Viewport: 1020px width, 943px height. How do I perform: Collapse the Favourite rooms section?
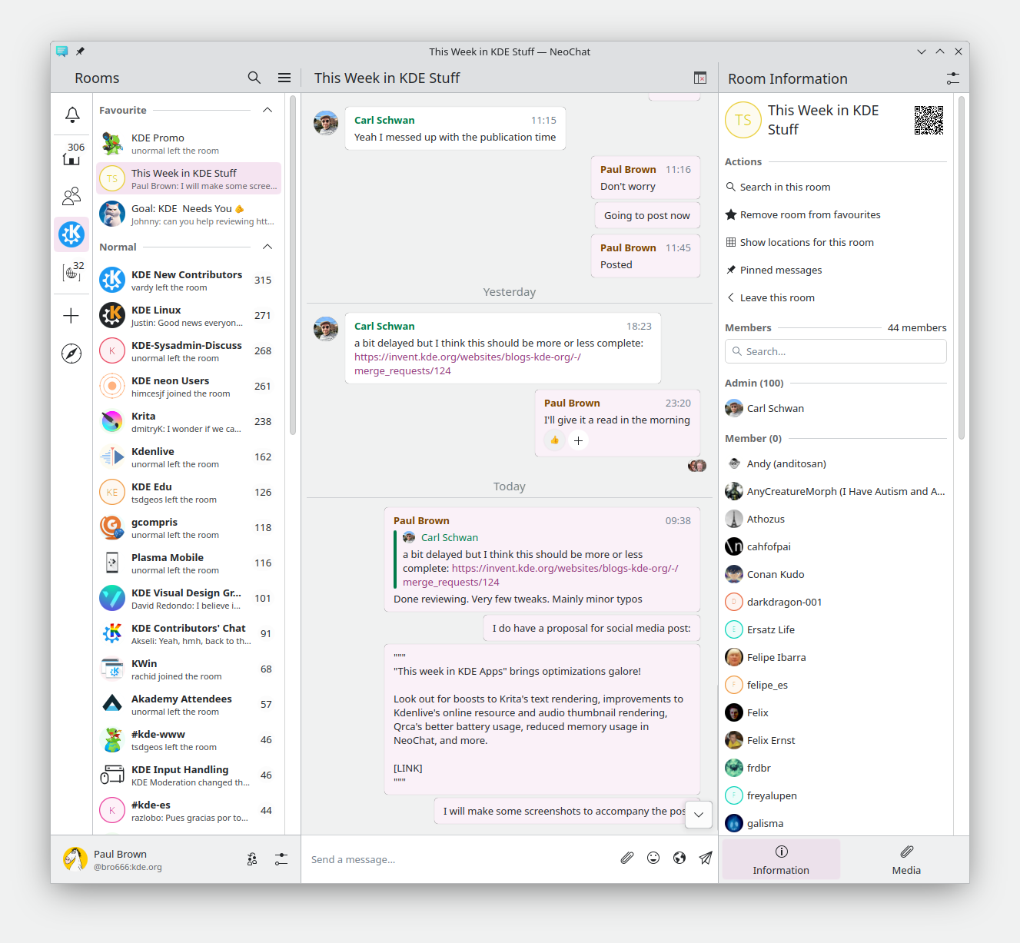tap(267, 110)
